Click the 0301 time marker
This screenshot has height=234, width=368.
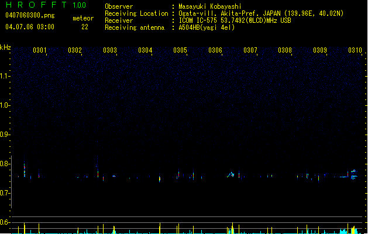tap(39, 50)
